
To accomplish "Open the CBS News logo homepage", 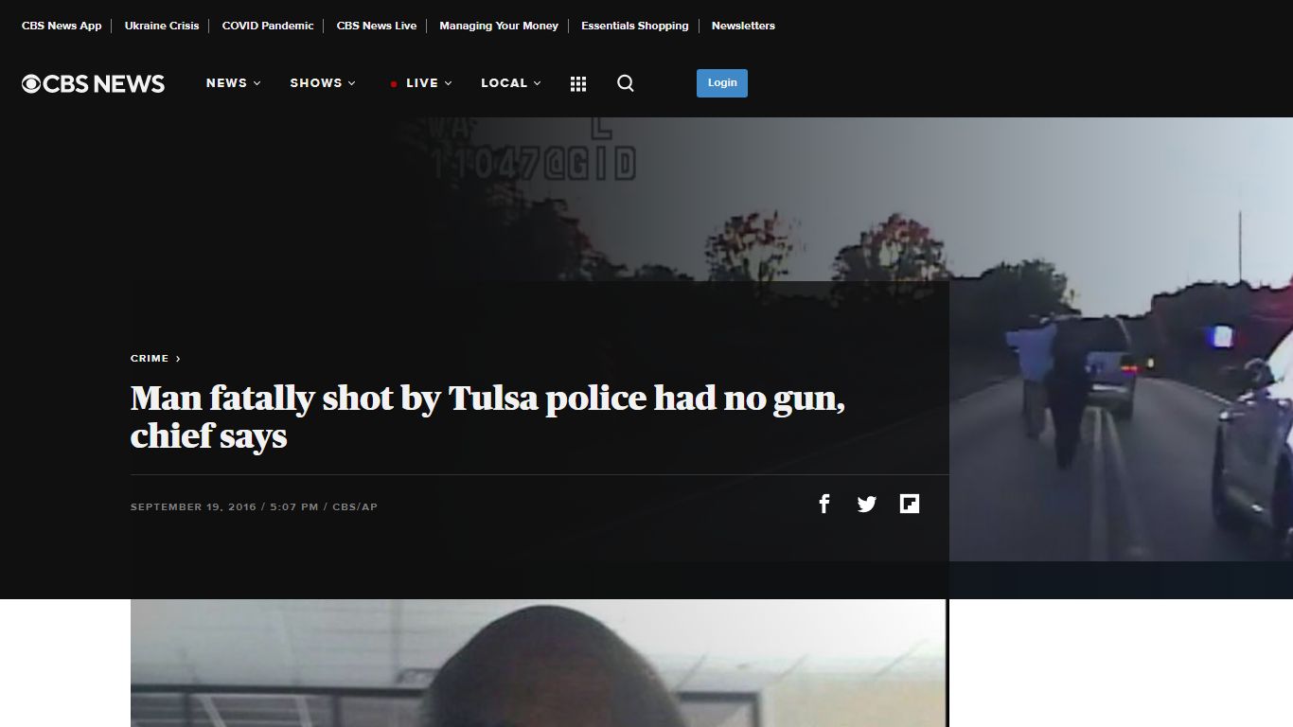I will 93,83.
